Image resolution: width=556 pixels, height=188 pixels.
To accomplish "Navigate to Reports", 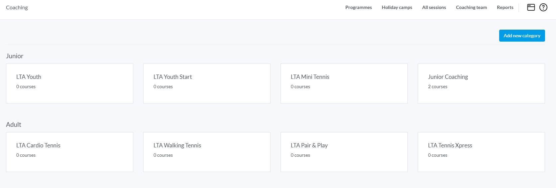I will pyautogui.click(x=505, y=7).
